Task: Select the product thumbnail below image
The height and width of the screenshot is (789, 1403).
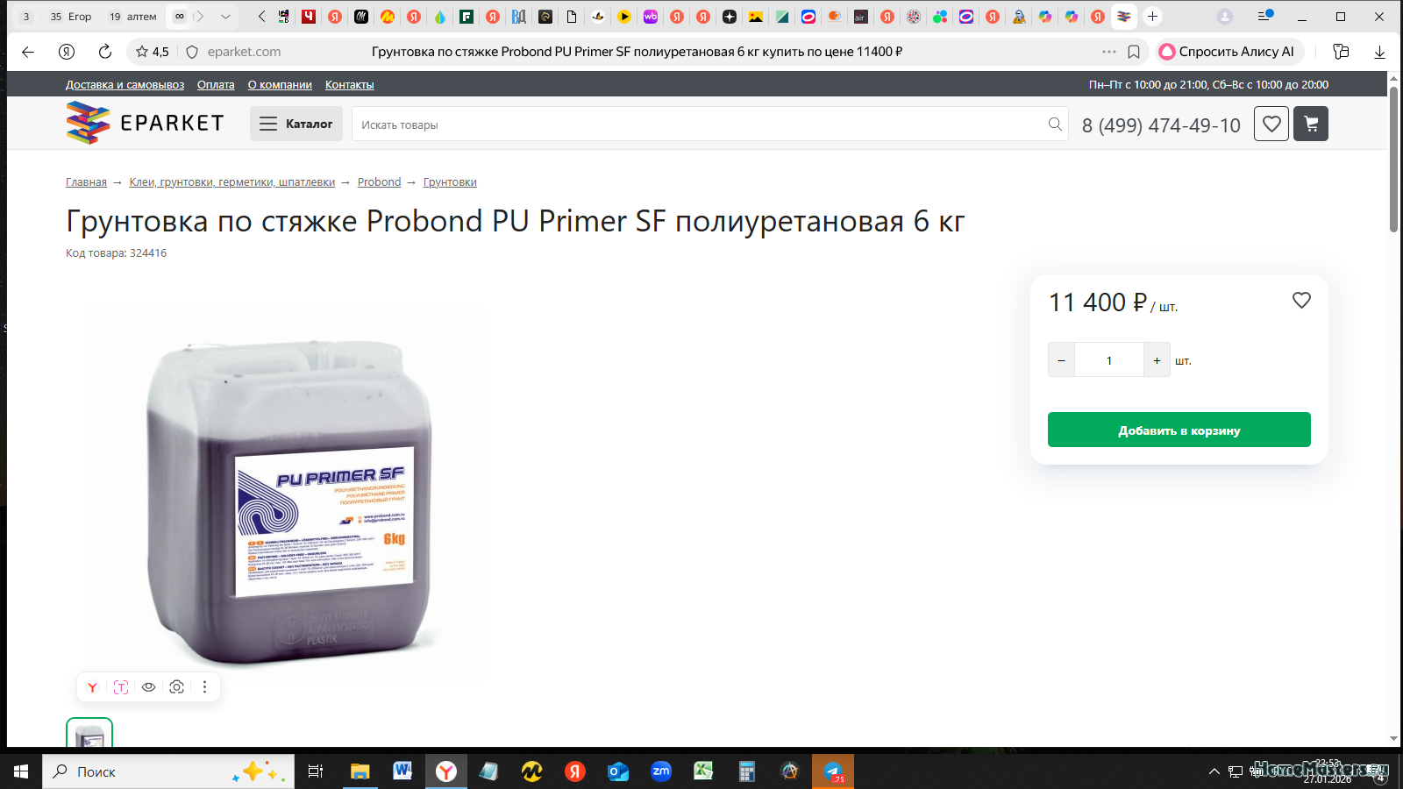Action: tap(89, 732)
